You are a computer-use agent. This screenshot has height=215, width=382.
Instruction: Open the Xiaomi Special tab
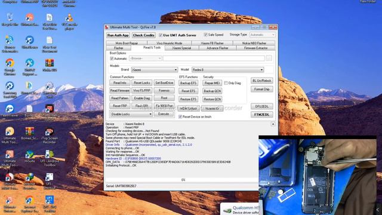(x=181, y=48)
